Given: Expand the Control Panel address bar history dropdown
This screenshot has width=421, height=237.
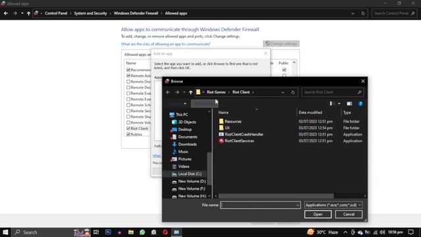Looking at the screenshot, I should click(x=353, y=13).
